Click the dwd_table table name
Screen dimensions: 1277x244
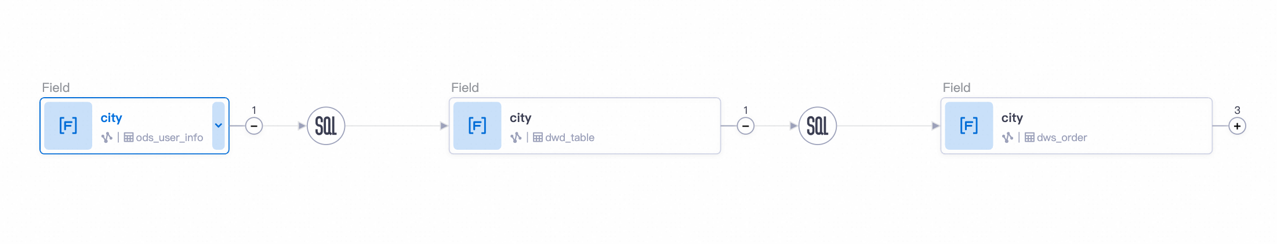[569, 138]
